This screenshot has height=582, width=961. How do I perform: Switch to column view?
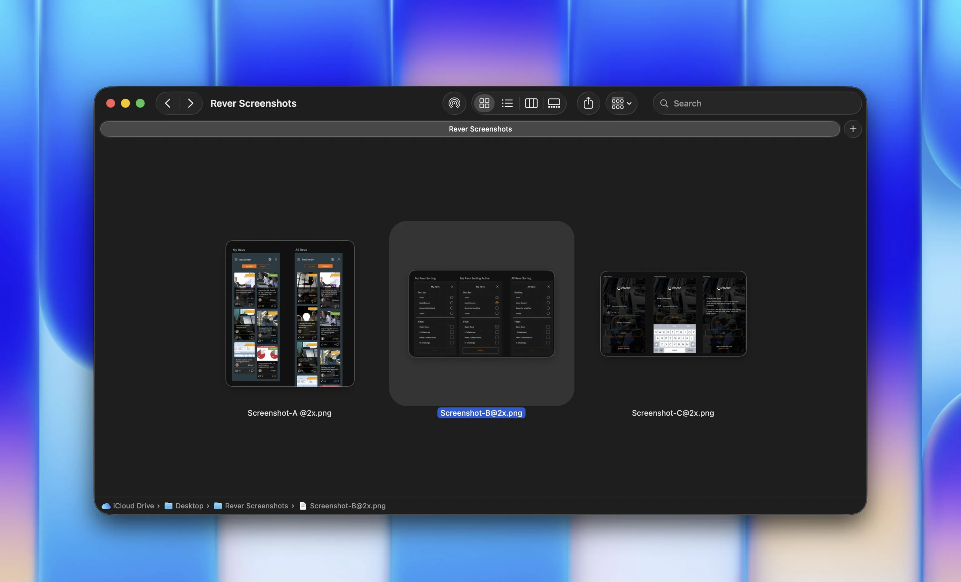(531, 103)
